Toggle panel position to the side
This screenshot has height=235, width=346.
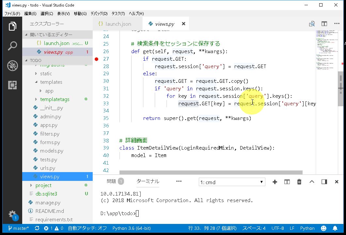324,182
